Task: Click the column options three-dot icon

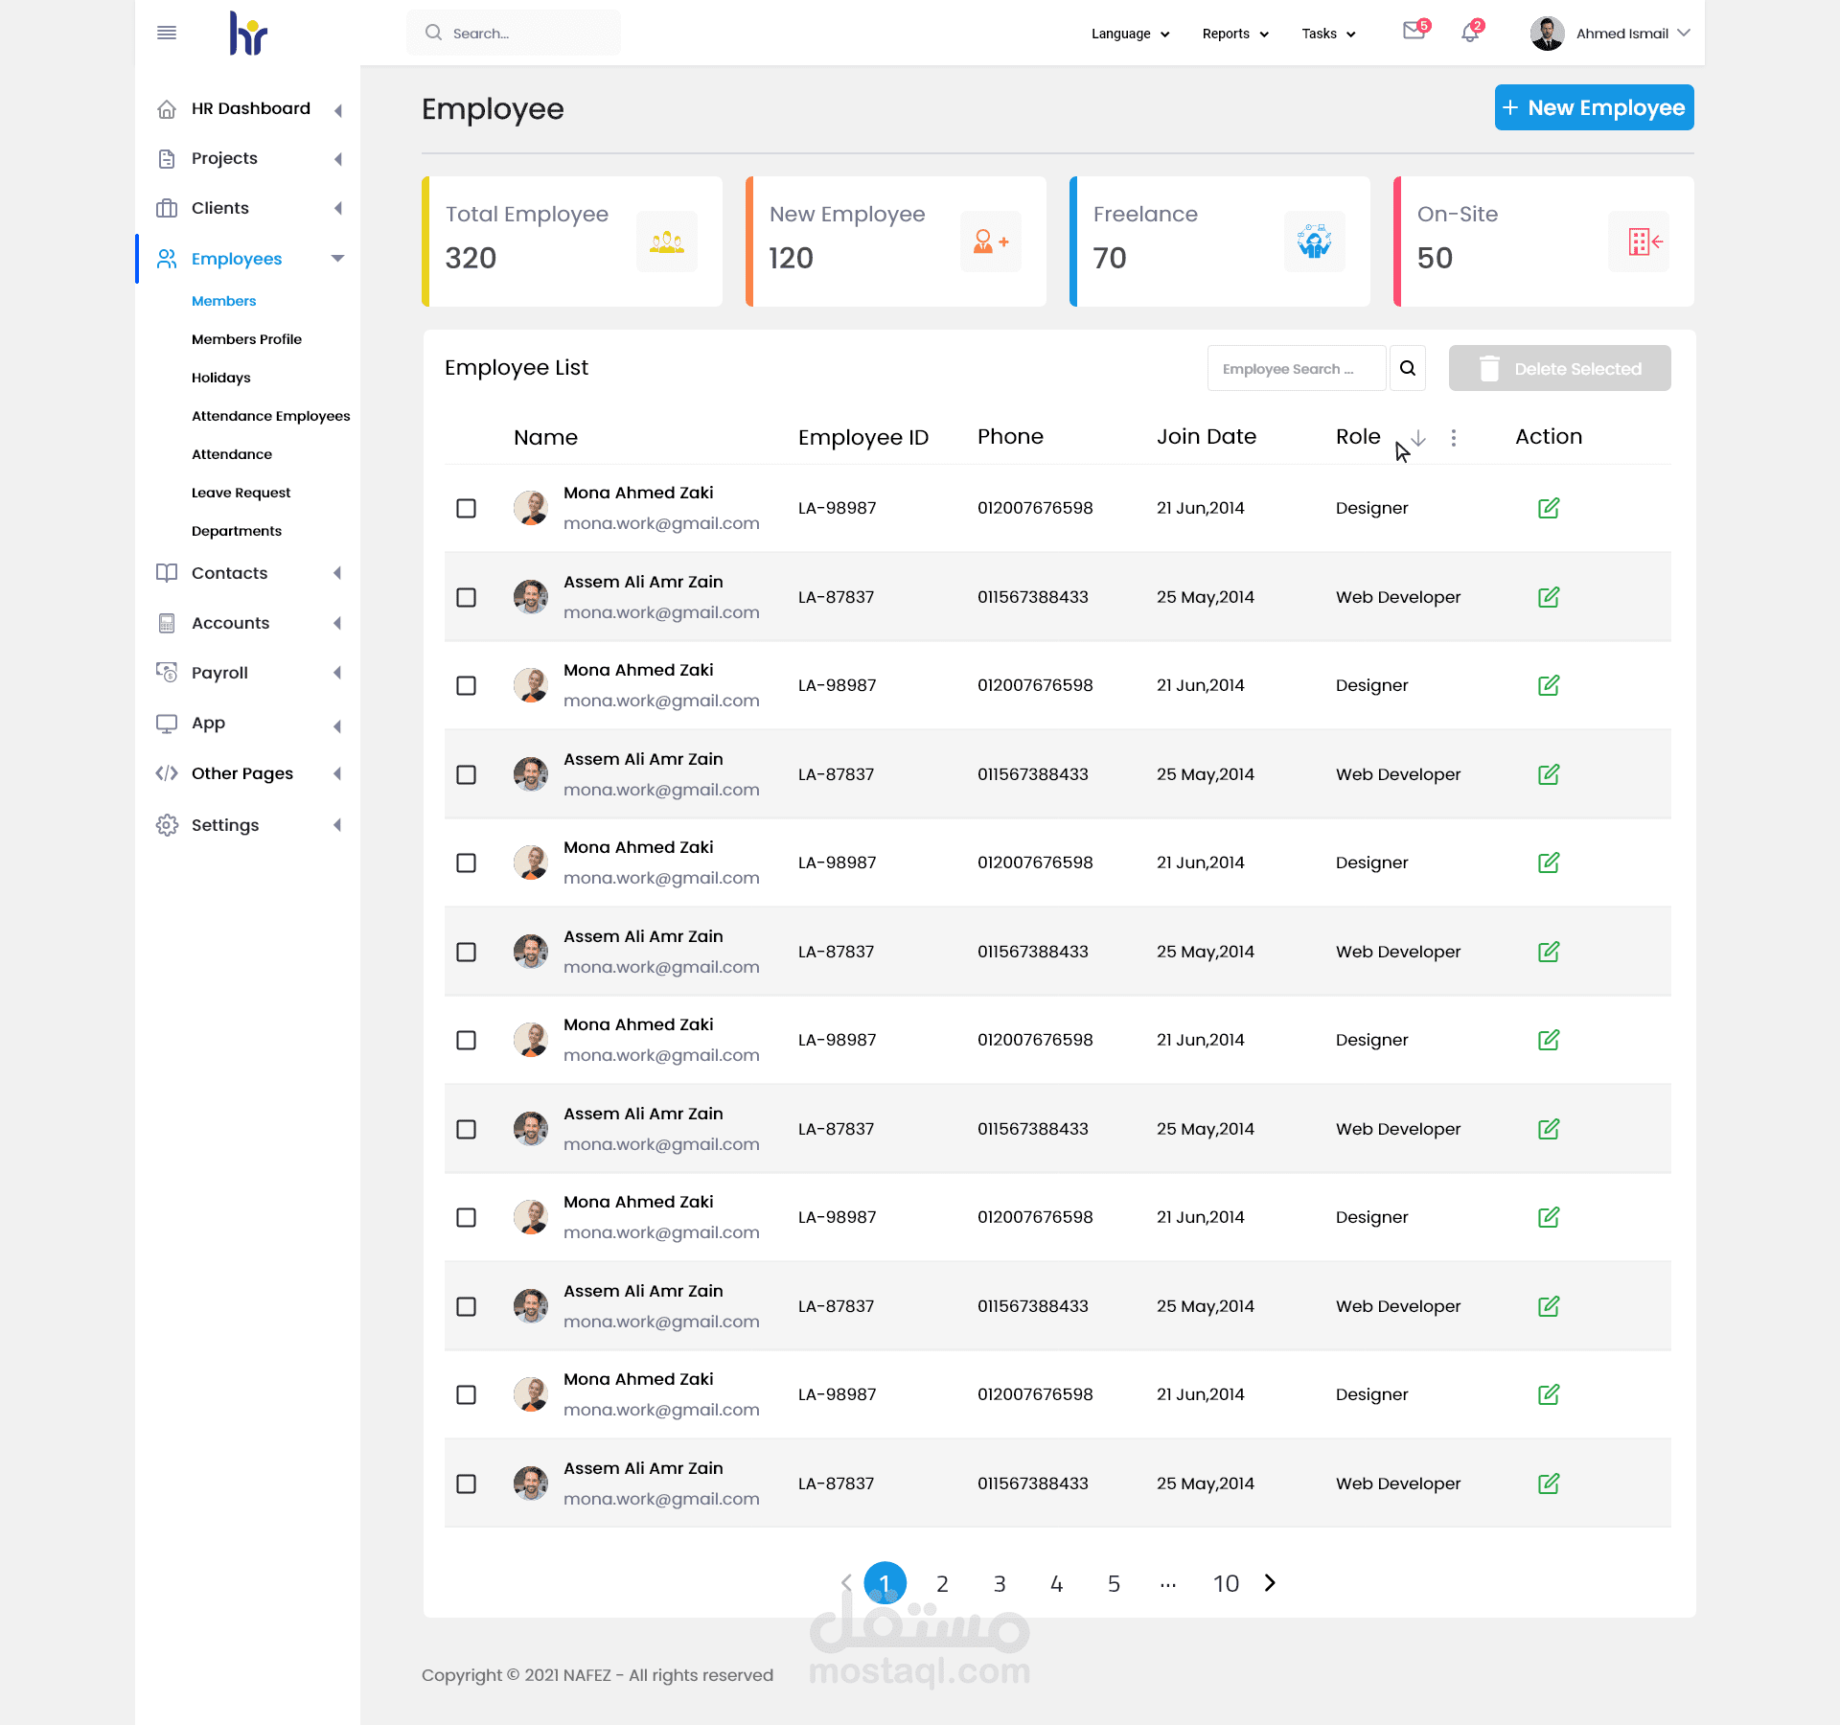Action: 1454,438
